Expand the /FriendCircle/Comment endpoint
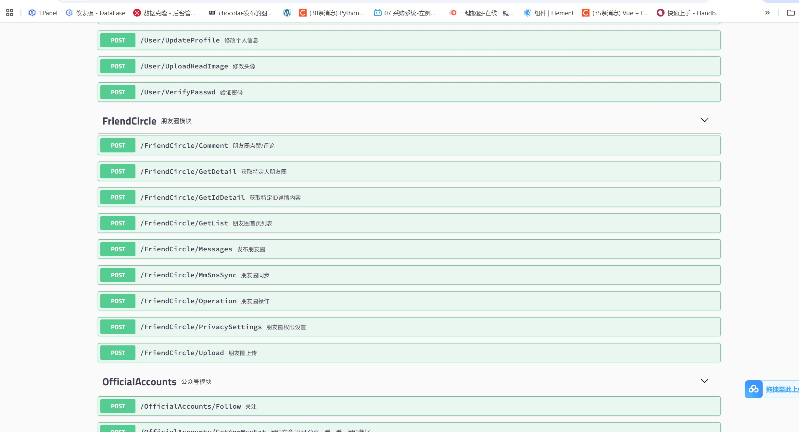Viewport: 799px width, 432px height. (409, 146)
